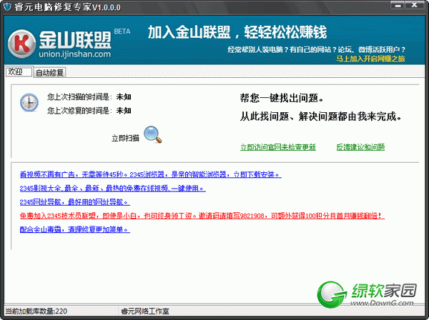Click 马上加入开启网赚之旅 banner link
Viewport: 429px width, 320px height.
click(370, 59)
